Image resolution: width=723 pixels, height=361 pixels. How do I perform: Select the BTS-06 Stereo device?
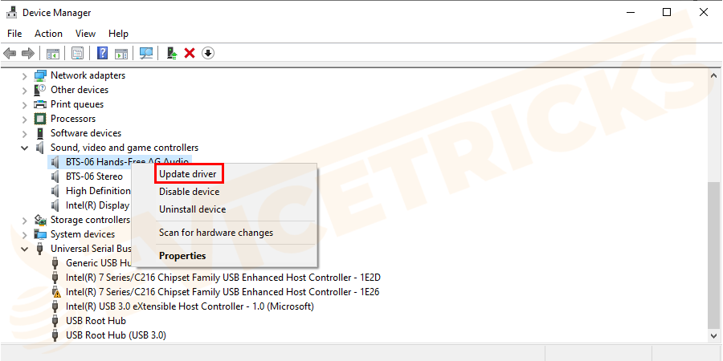coord(94,176)
